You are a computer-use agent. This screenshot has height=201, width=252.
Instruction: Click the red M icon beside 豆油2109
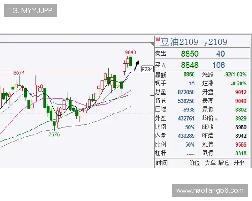pos(158,39)
